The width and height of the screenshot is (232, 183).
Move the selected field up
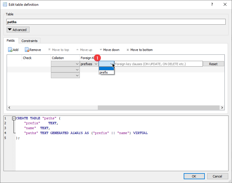(x=84, y=50)
